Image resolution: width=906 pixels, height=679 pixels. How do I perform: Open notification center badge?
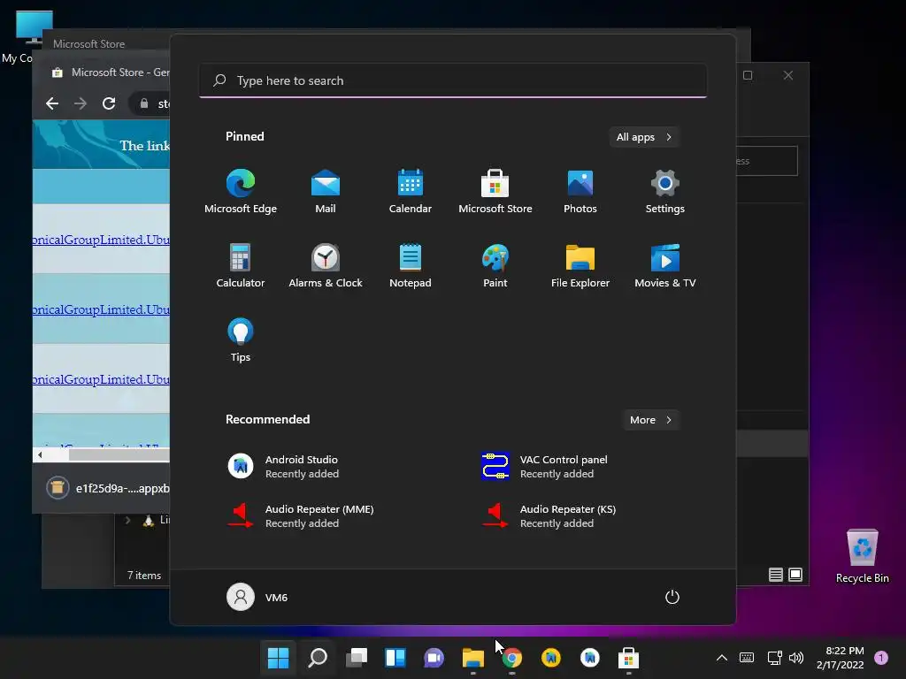point(881,658)
